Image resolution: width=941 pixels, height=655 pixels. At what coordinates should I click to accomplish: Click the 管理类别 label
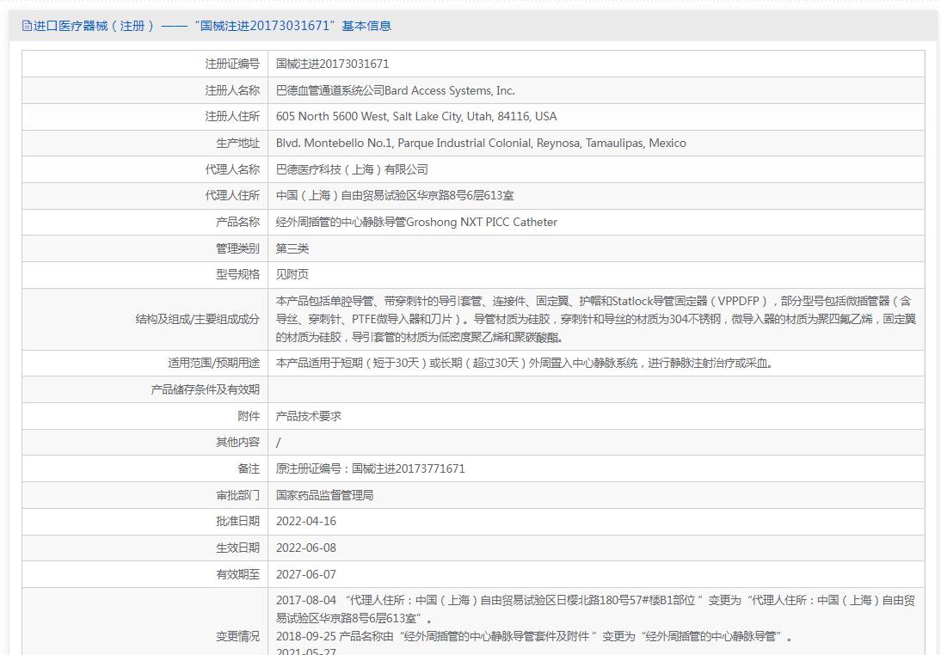[x=237, y=248]
